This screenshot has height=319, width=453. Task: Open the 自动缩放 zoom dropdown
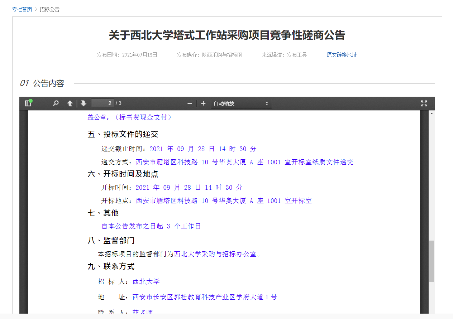[241, 103]
